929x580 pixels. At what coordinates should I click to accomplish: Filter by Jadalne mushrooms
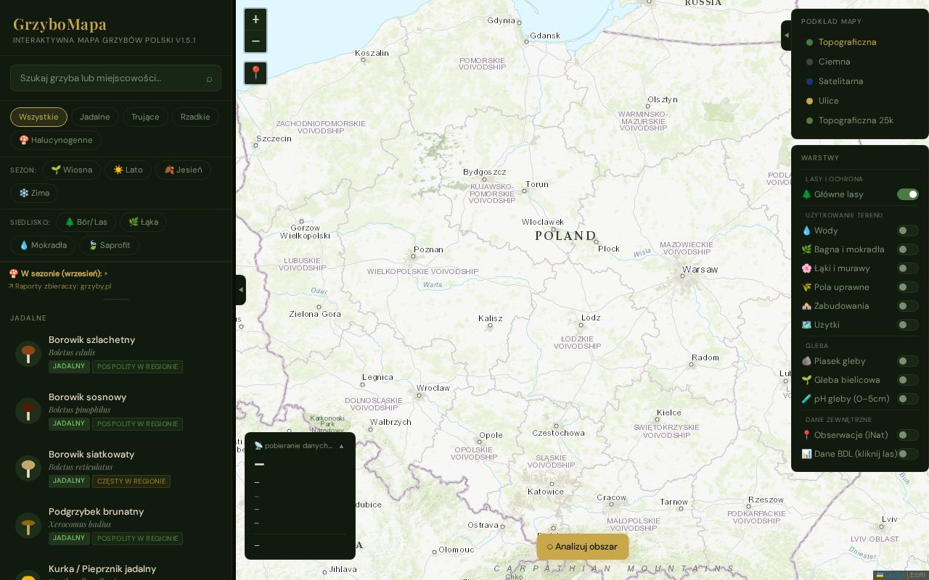(95, 117)
